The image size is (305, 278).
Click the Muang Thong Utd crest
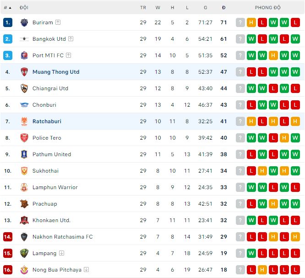(24, 72)
